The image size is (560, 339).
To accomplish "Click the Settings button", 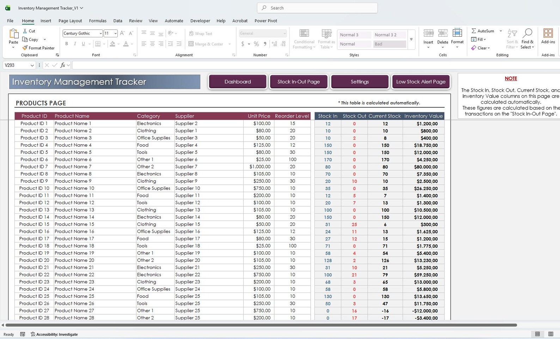I will tap(360, 82).
